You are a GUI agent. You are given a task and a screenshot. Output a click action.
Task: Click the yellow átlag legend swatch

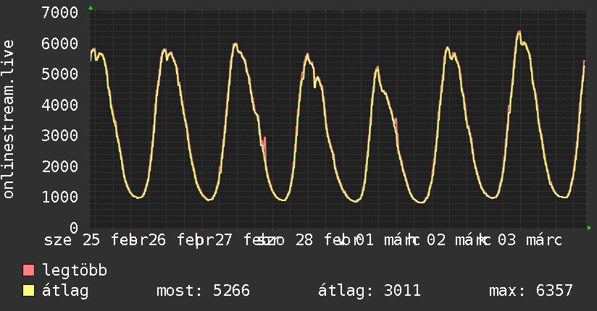point(29,291)
